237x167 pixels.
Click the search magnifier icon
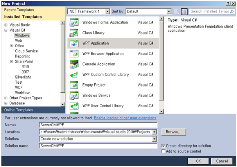(x=232, y=11)
